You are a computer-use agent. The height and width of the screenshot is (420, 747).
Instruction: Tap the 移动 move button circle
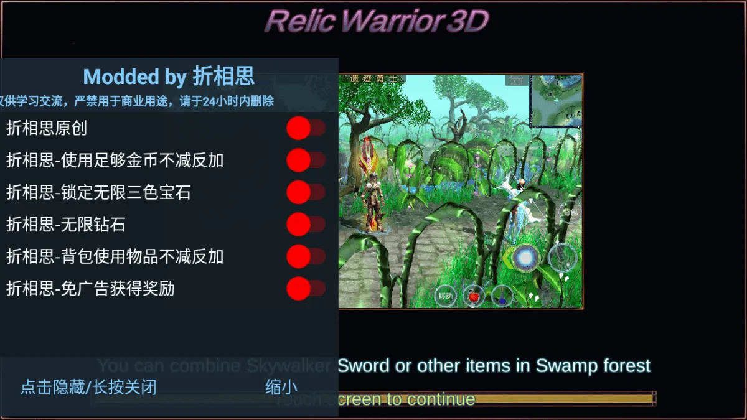pyautogui.click(x=445, y=296)
